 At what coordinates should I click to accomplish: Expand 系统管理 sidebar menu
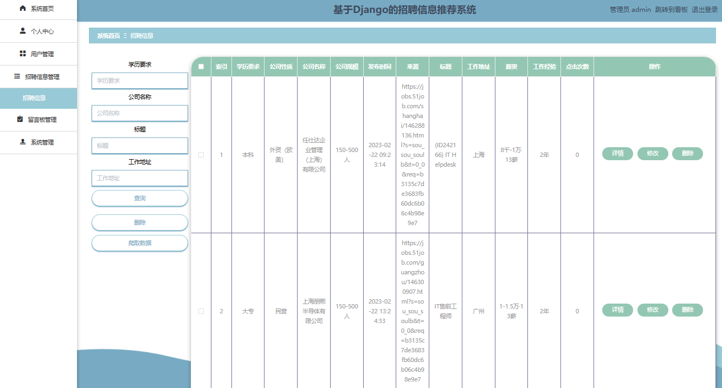(x=38, y=142)
